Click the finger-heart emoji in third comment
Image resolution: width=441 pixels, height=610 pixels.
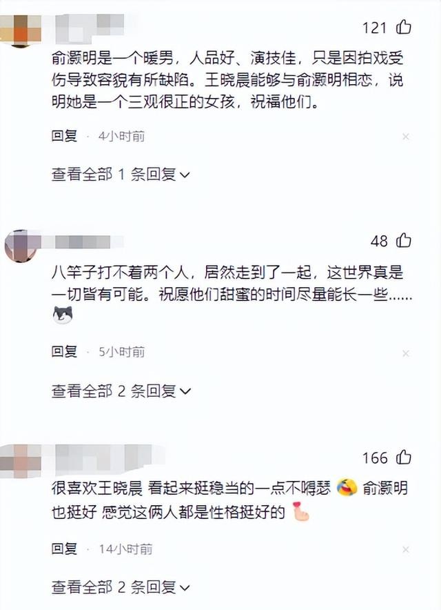click(x=300, y=512)
